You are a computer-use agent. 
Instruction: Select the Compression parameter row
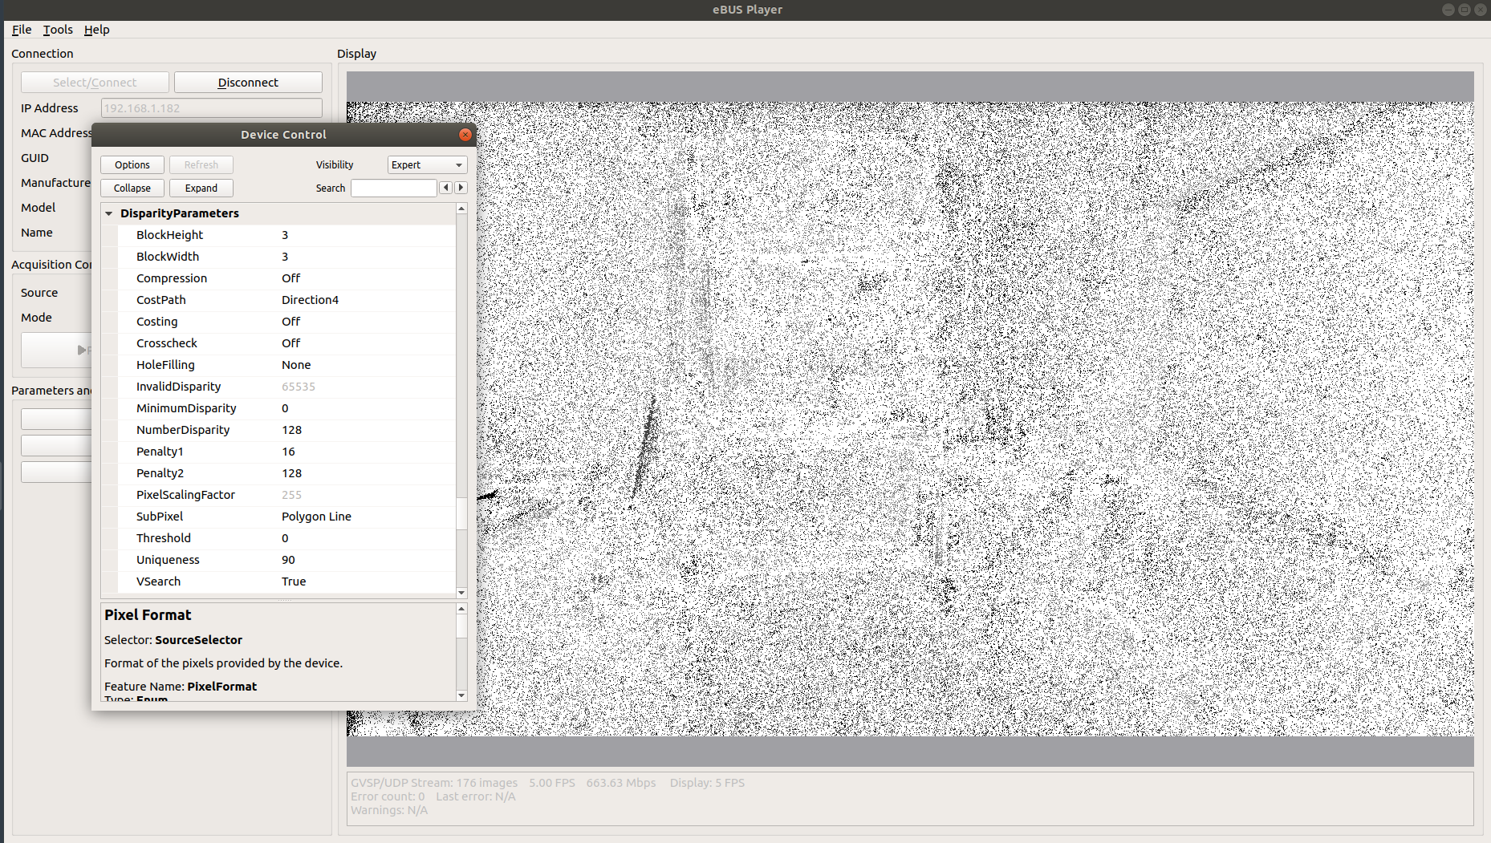coord(278,278)
